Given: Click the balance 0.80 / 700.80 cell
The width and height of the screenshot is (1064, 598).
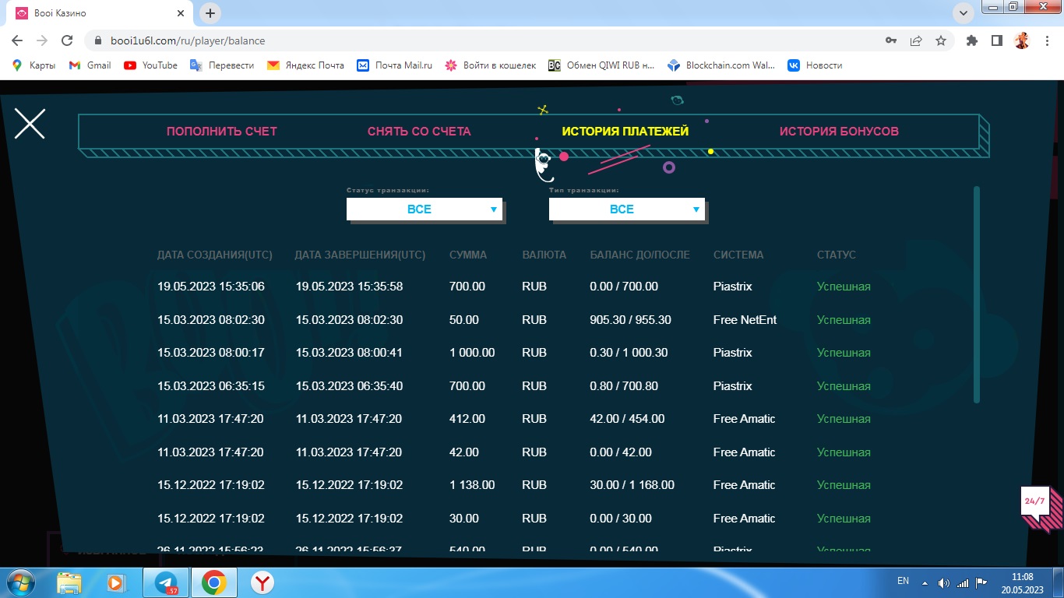Looking at the screenshot, I should click(x=624, y=386).
